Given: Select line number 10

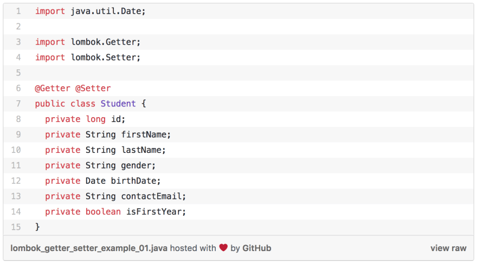Looking at the screenshot, I should tap(16, 150).
